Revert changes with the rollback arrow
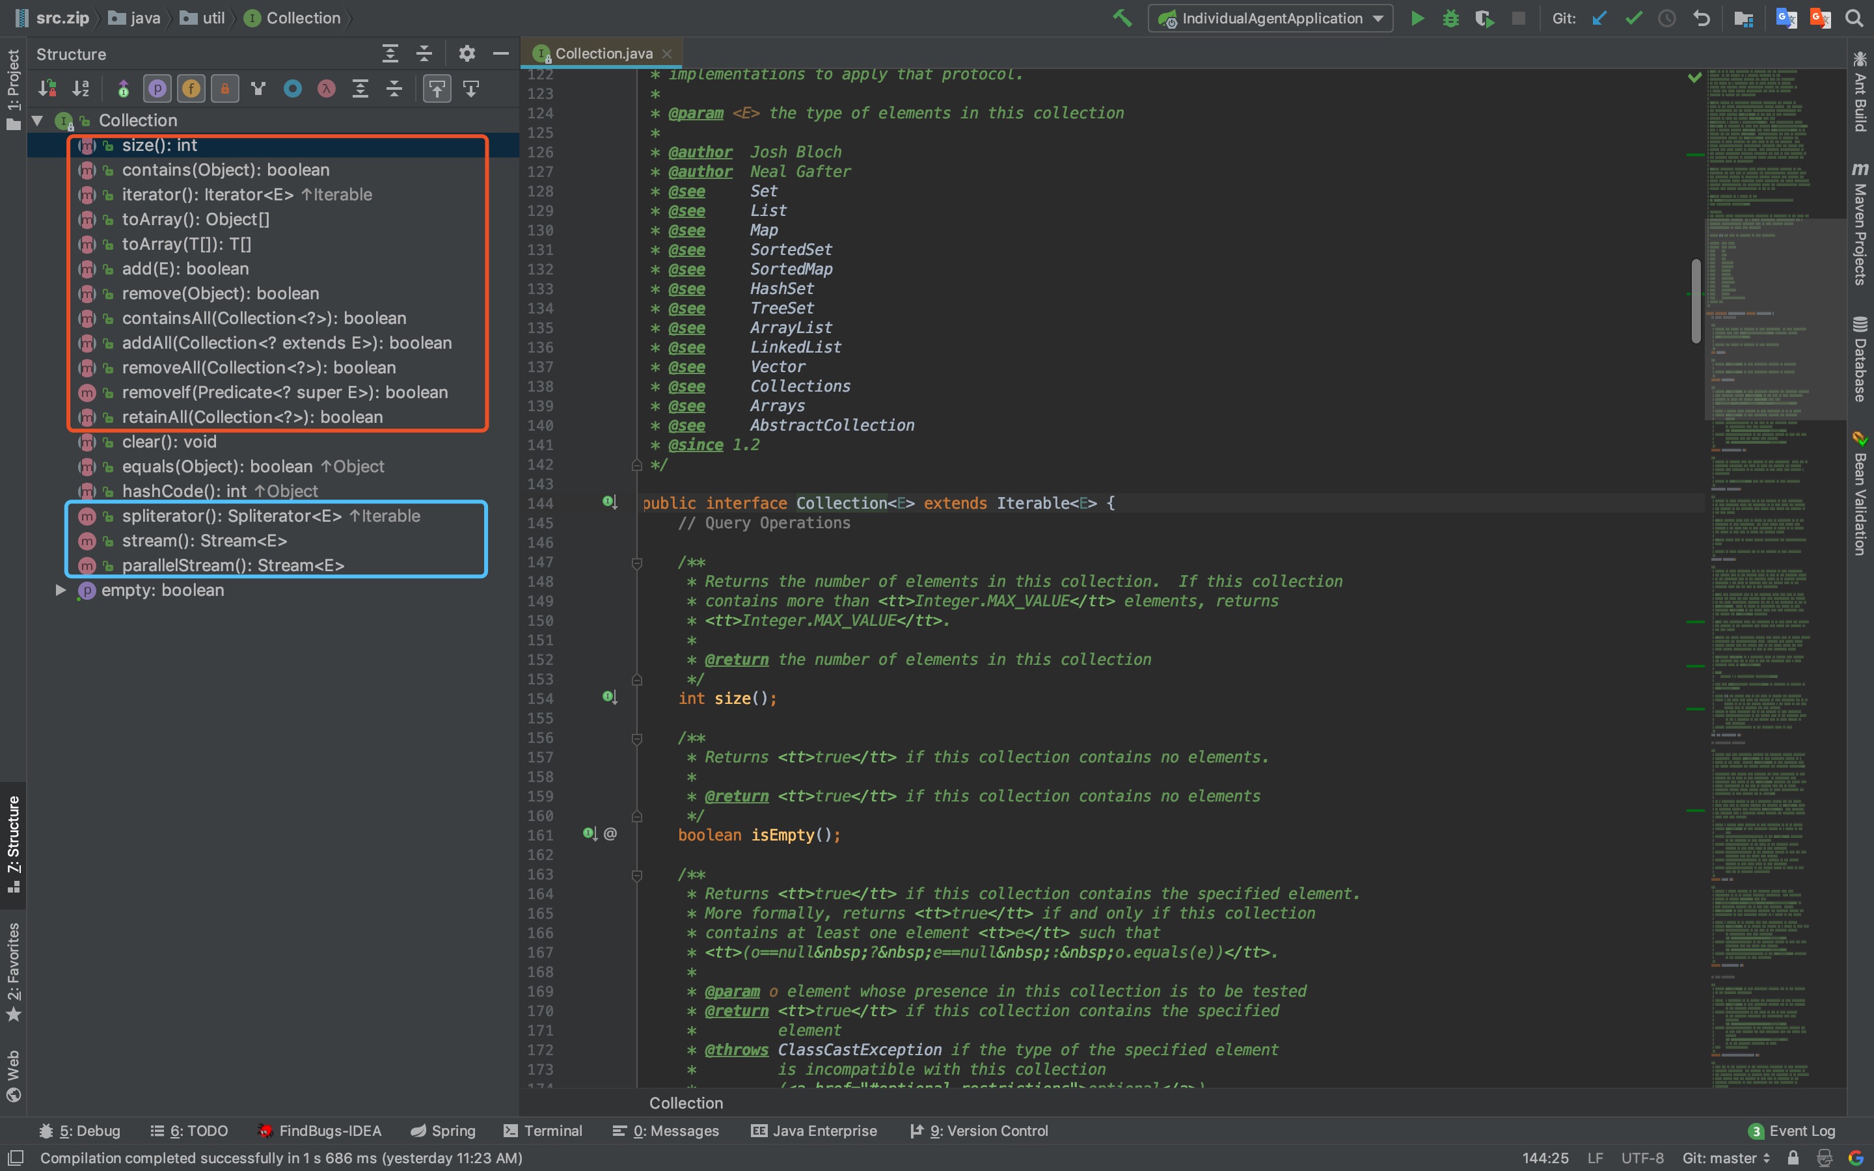This screenshot has height=1171, width=1874. (1702, 18)
